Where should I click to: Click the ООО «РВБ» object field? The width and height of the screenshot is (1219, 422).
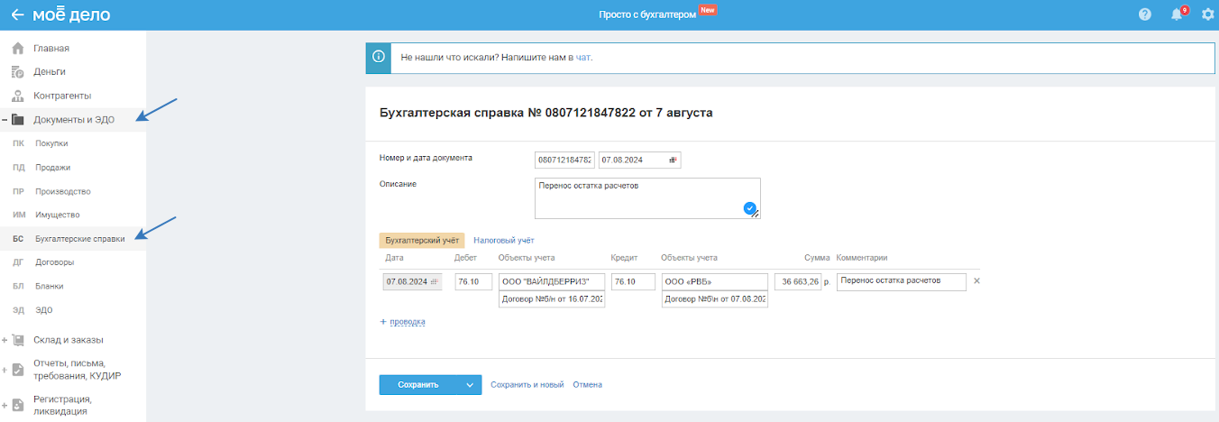point(714,282)
